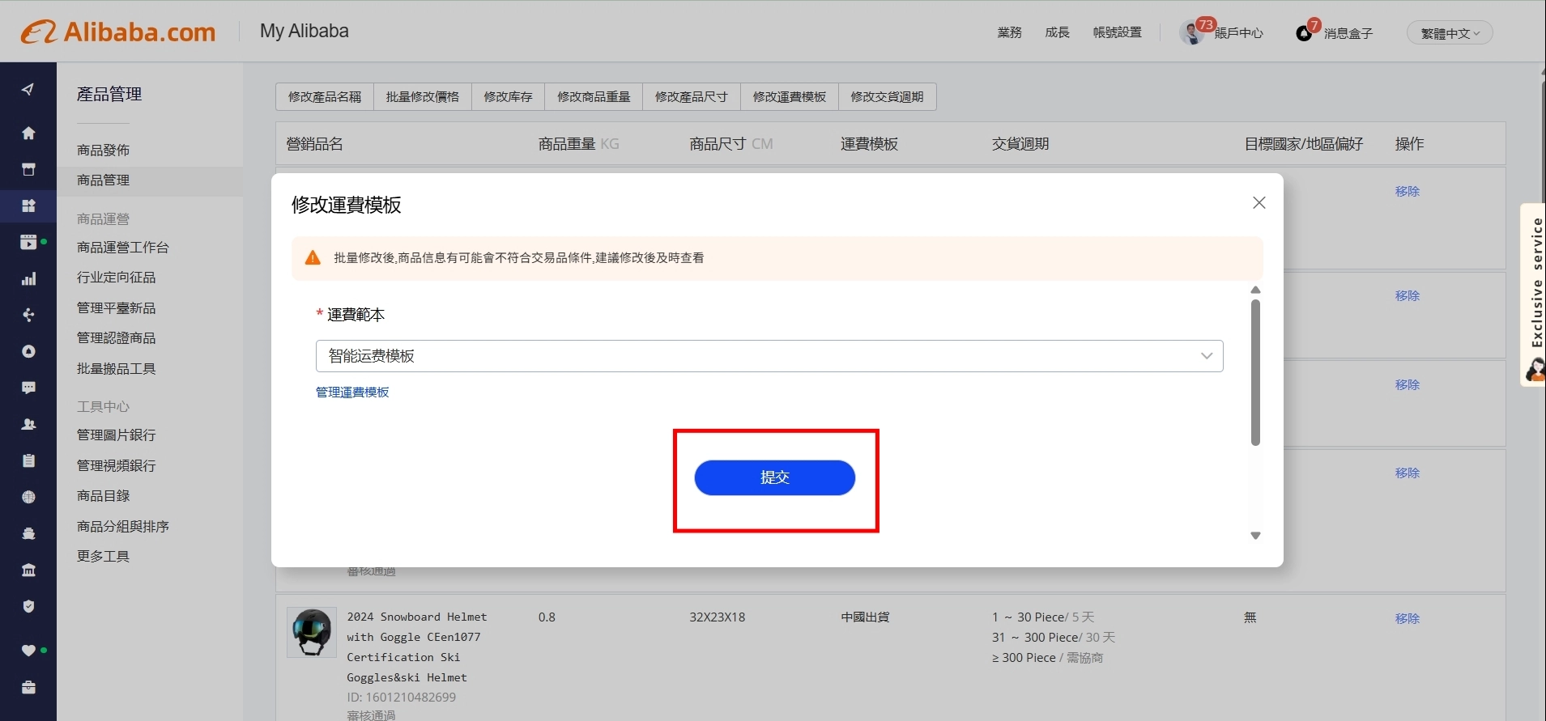Select the product grid icon in sidebar
Image resolution: width=1546 pixels, height=721 pixels.
28,206
